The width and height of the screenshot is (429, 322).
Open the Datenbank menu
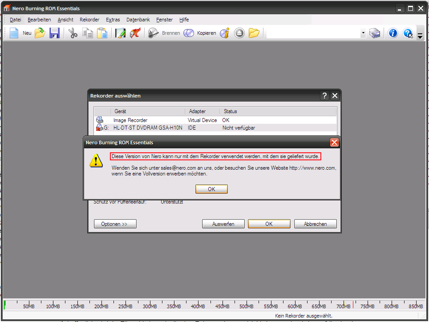[138, 20]
